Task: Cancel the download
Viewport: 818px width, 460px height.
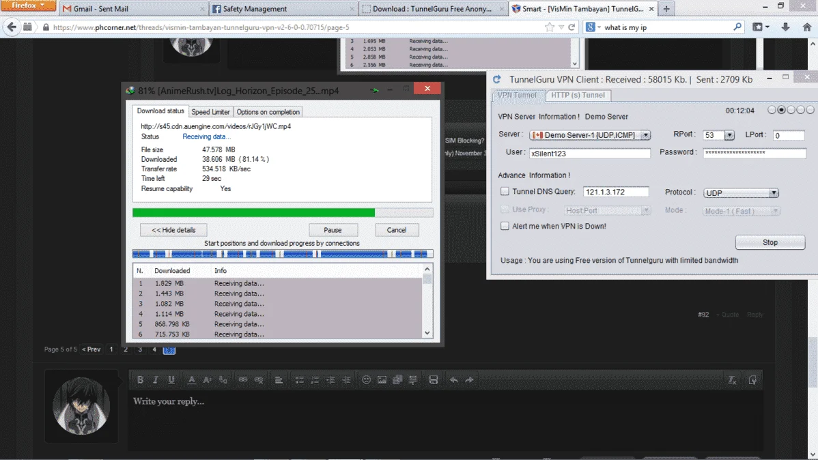Action: coord(397,230)
